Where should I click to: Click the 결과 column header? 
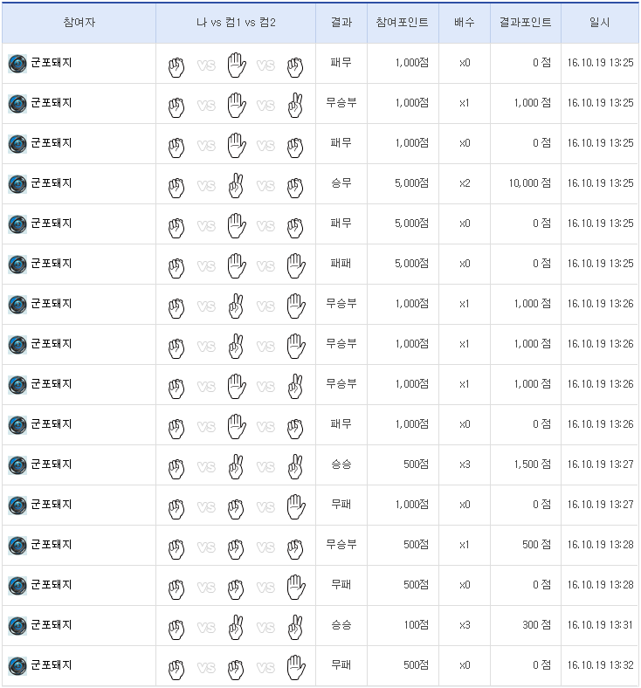click(x=341, y=23)
